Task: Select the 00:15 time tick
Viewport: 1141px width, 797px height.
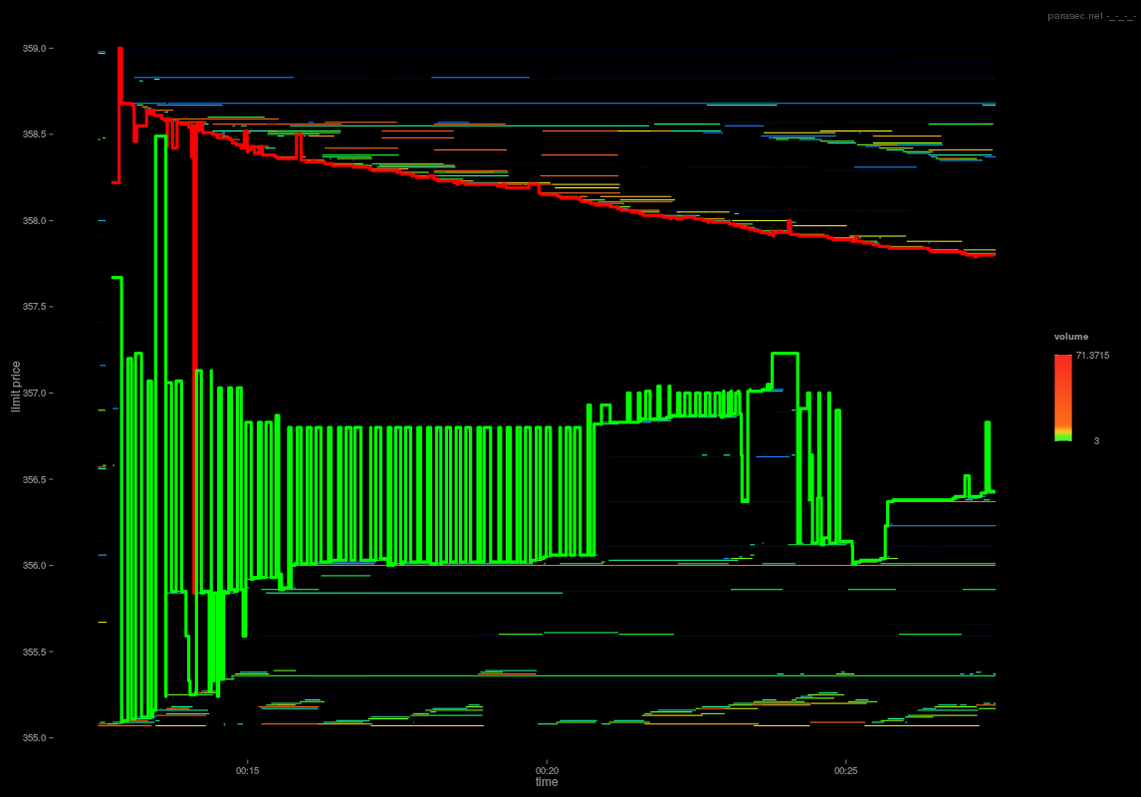Action: 247,770
